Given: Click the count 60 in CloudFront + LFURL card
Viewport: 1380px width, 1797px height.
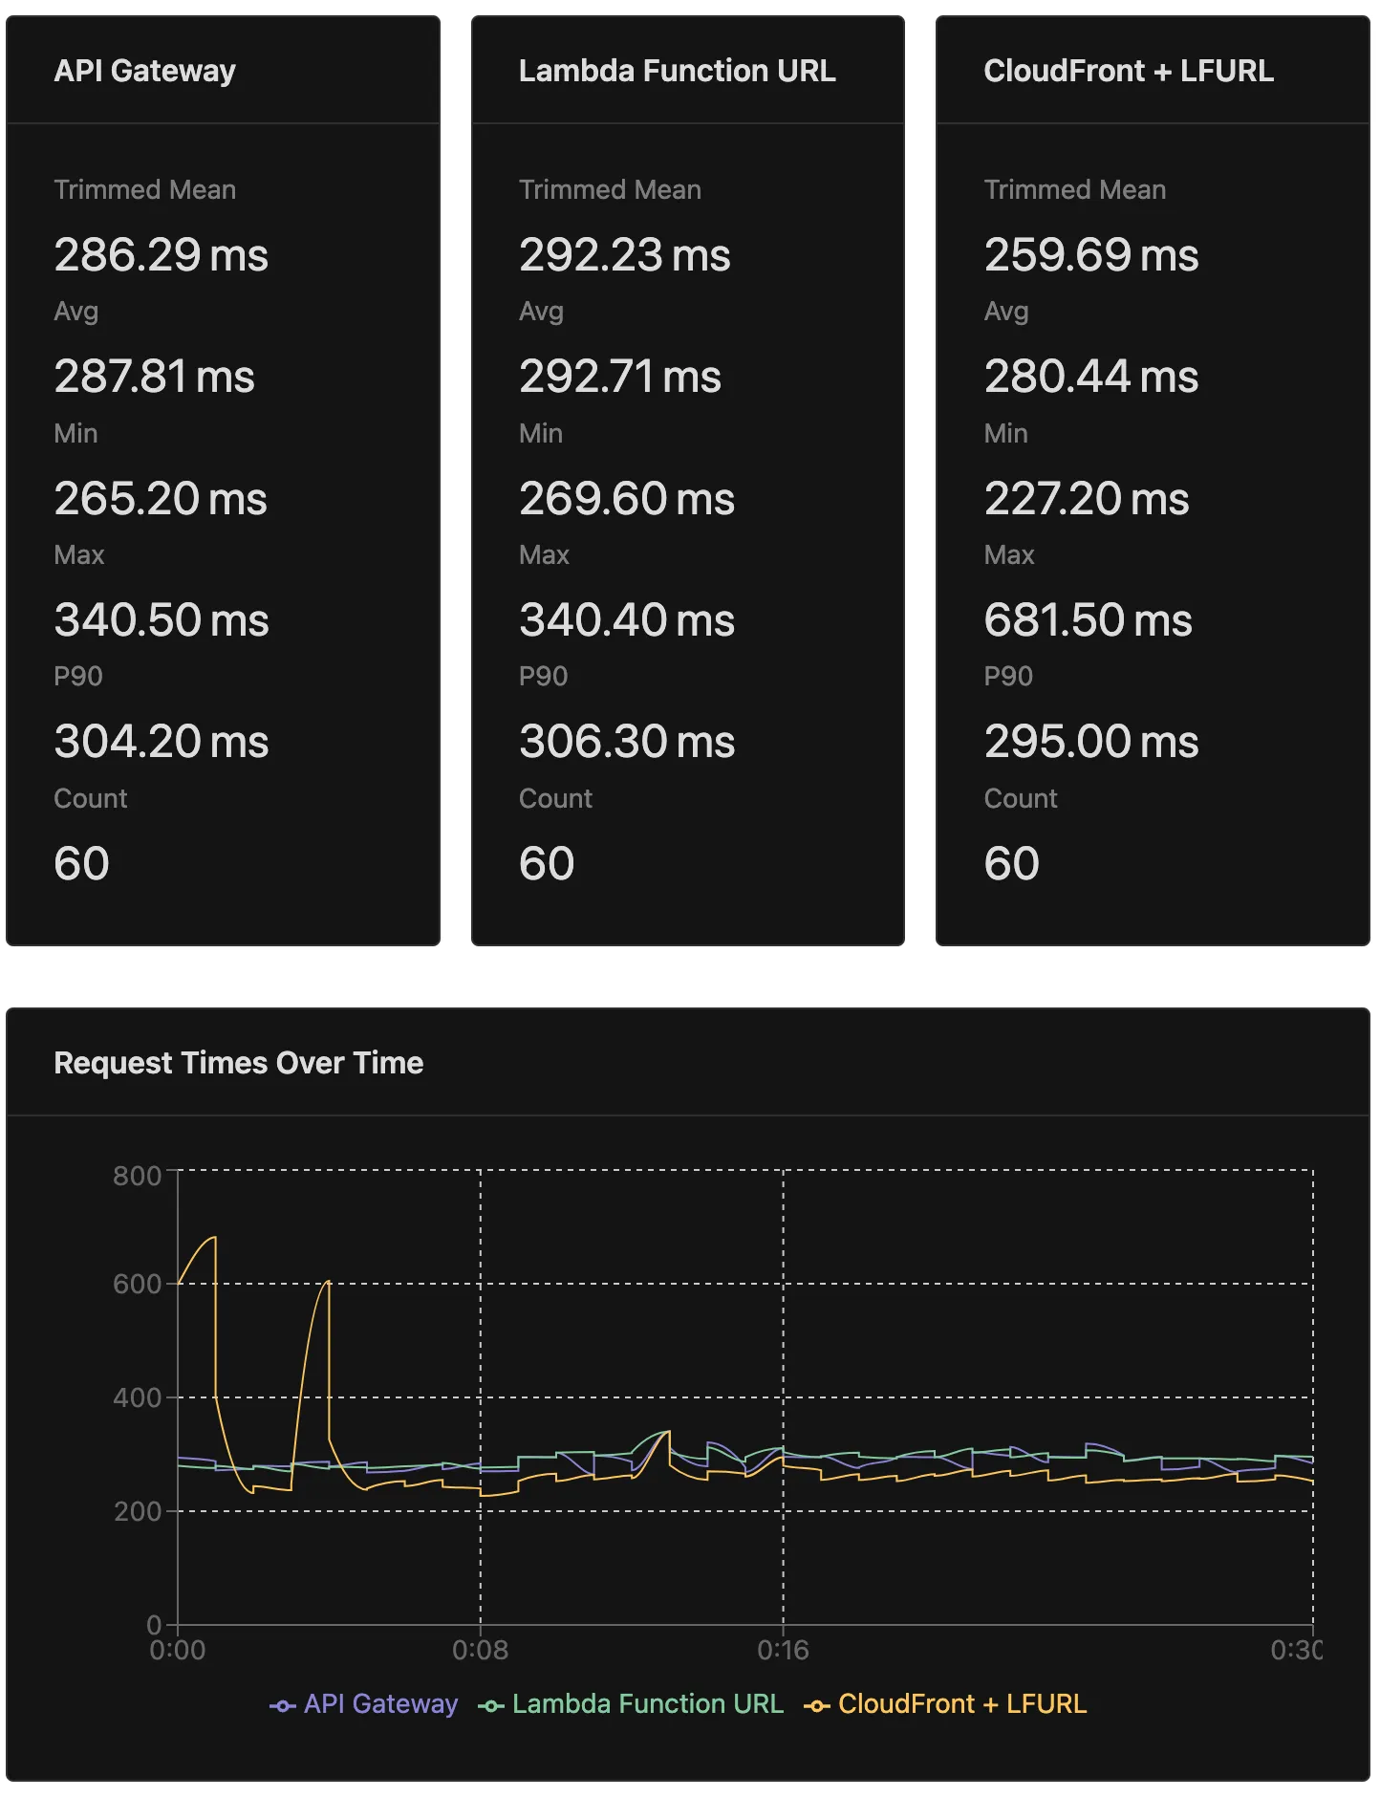Looking at the screenshot, I should coord(1012,864).
